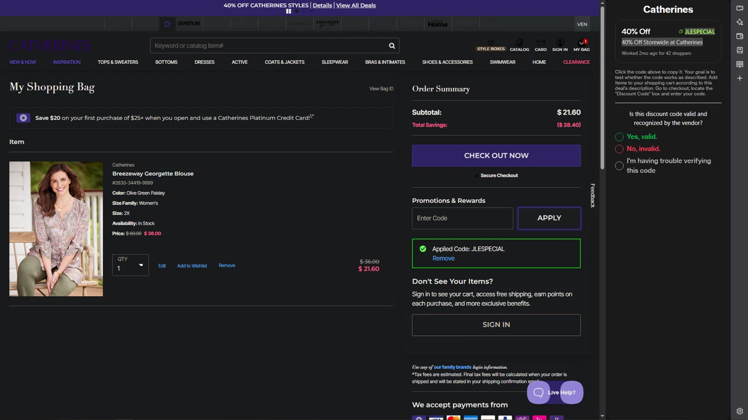The height and width of the screenshot is (420, 748).
Task: Open Shoes & Accessories menu
Action: pyautogui.click(x=447, y=62)
